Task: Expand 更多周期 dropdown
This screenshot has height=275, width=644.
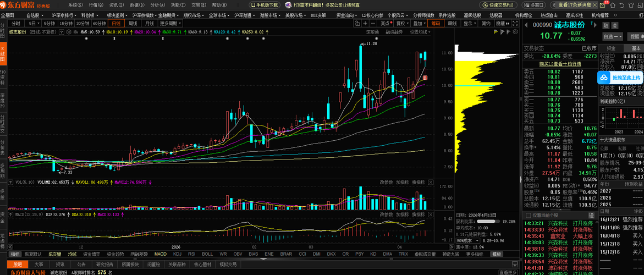Action: point(170,24)
